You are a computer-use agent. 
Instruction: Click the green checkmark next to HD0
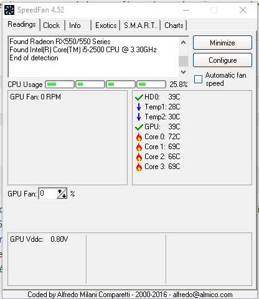(139, 97)
